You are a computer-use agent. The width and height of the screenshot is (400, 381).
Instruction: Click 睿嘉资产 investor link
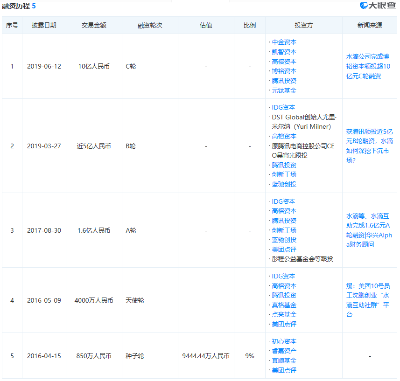point(284,351)
